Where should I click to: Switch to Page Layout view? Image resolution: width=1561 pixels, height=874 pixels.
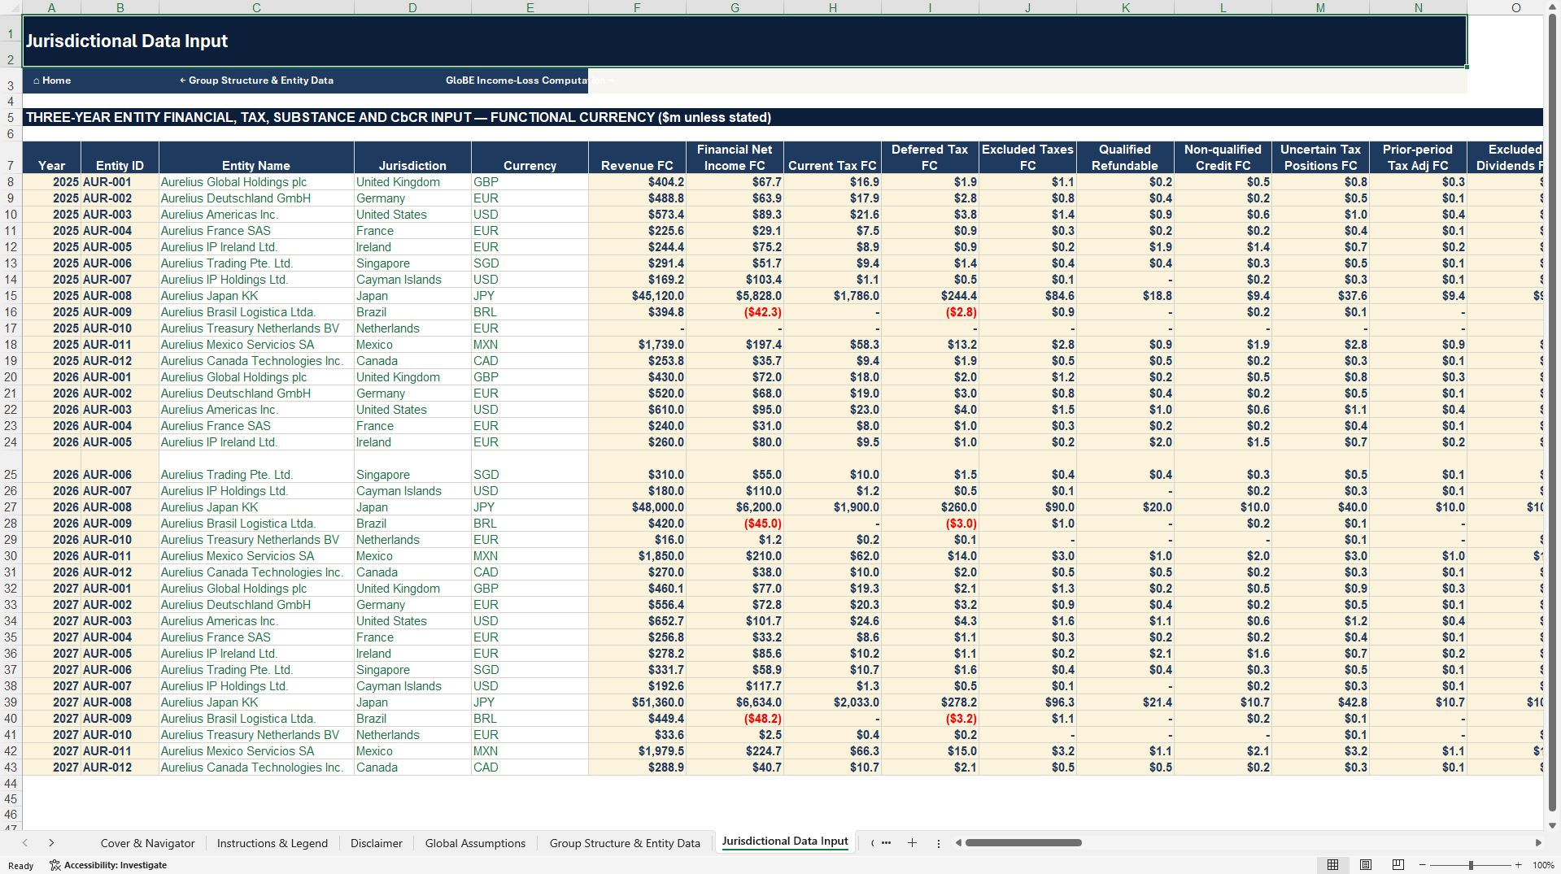pyautogui.click(x=1366, y=865)
